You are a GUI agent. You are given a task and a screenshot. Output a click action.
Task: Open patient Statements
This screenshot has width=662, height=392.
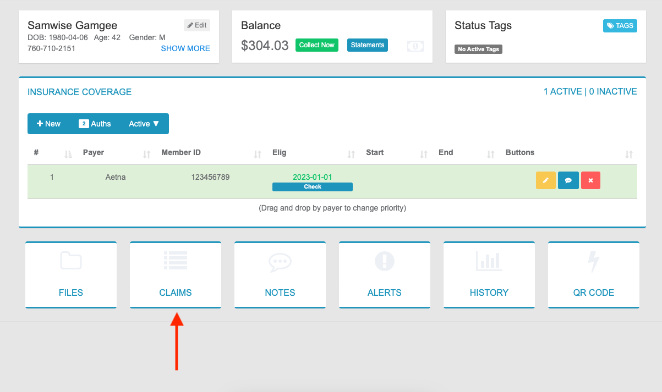click(x=367, y=45)
